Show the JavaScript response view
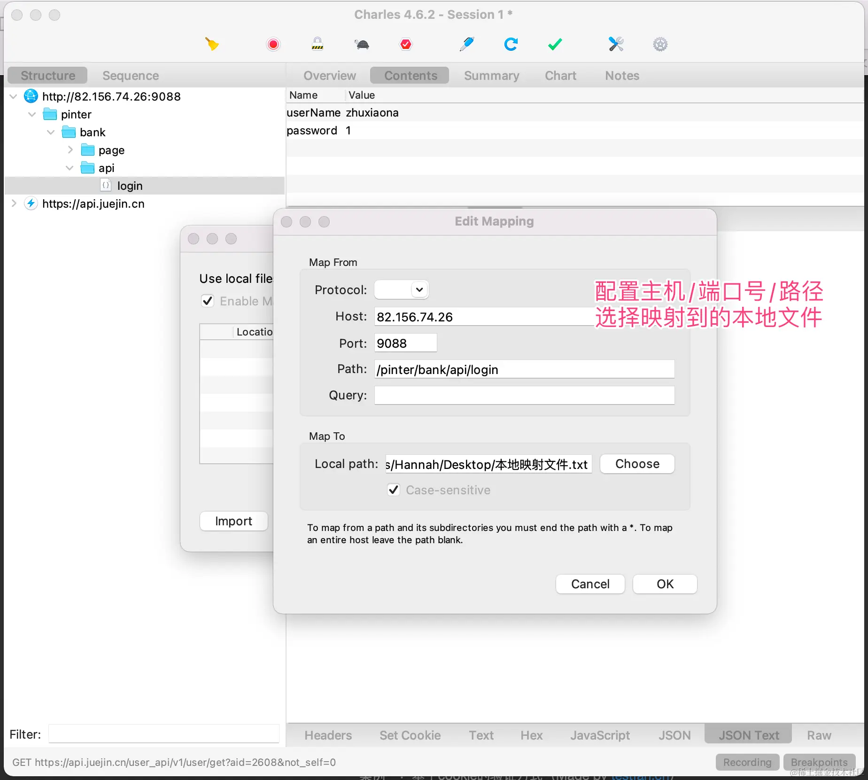This screenshot has width=868, height=780. (x=600, y=735)
